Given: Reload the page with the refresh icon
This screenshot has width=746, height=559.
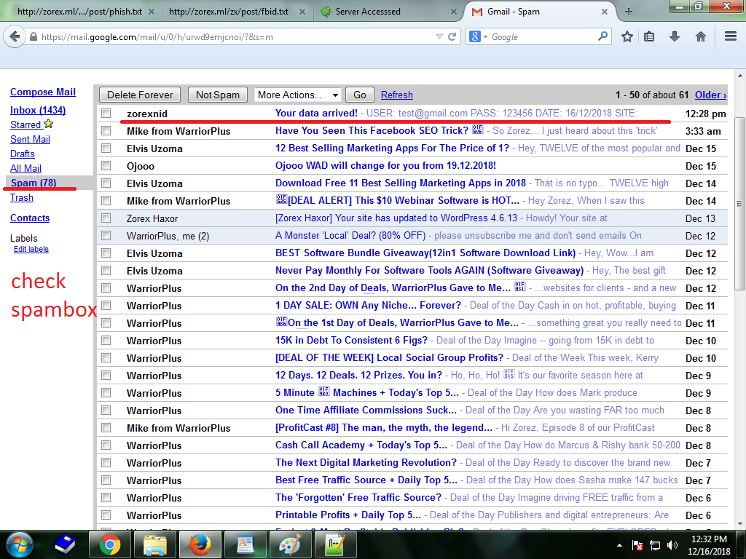Looking at the screenshot, I should (x=452, y=36).
